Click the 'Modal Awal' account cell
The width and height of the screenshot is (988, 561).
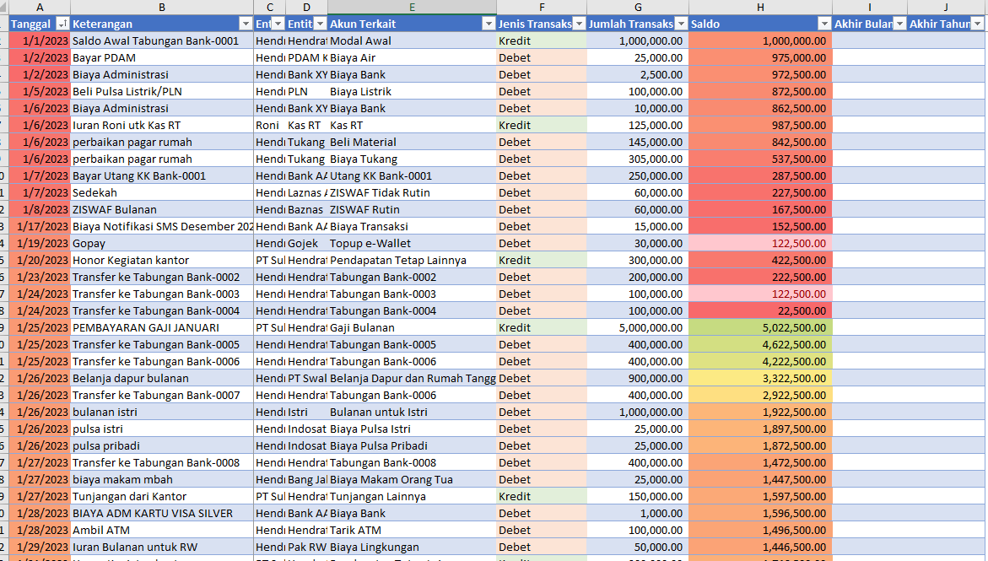(x=412, y=41)
